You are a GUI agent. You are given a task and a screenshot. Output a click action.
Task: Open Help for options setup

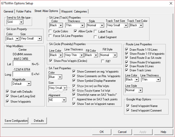(164, 132)
